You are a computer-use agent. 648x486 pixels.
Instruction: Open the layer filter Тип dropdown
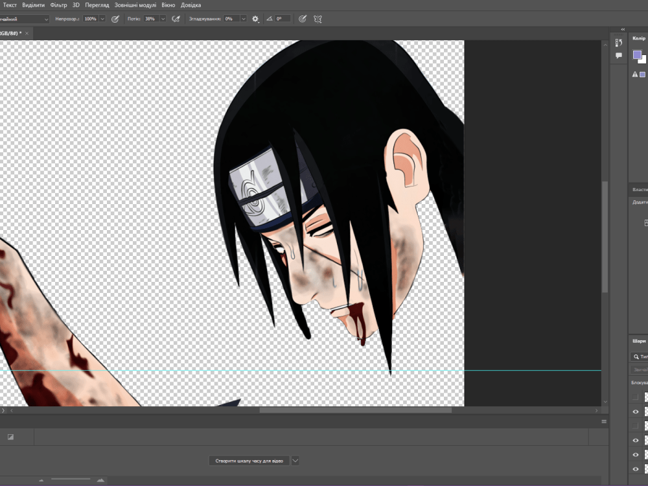point(640,356)
